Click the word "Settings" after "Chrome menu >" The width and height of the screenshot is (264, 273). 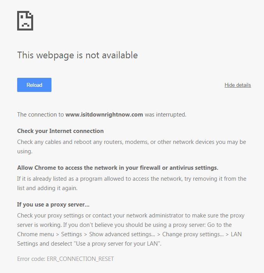71,234
